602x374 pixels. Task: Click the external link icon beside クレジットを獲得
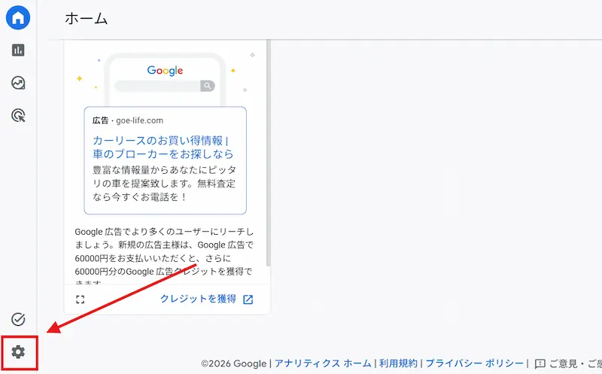coord(248,300)
